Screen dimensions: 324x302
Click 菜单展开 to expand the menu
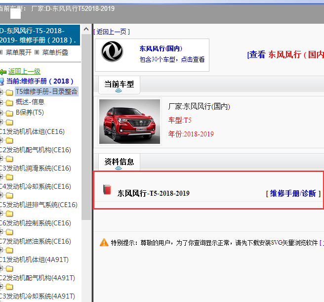click(19, 52)
